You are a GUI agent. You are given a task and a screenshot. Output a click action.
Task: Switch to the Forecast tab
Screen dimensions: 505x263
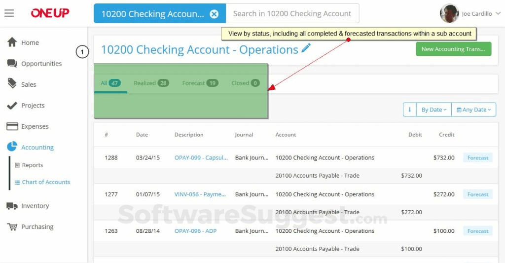[200, 83]
